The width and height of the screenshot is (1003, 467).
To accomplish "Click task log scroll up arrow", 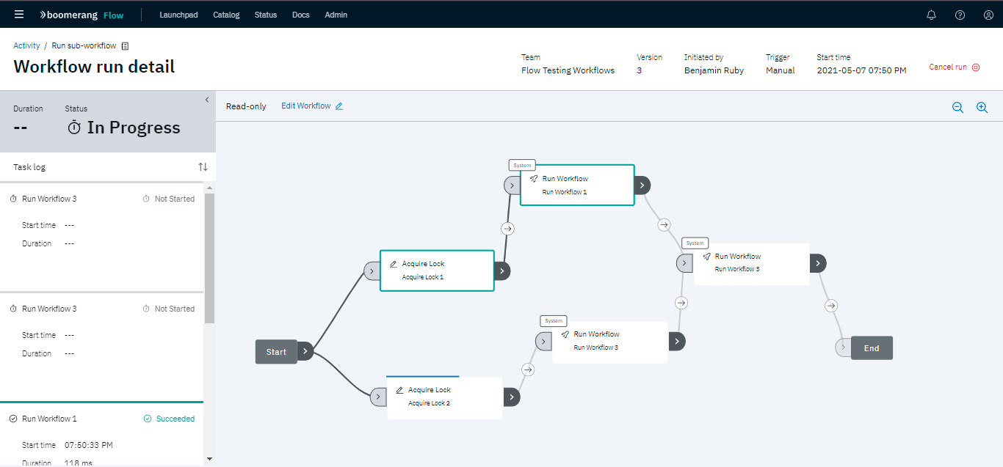I will pyautogui.click(x=210, y=188).
